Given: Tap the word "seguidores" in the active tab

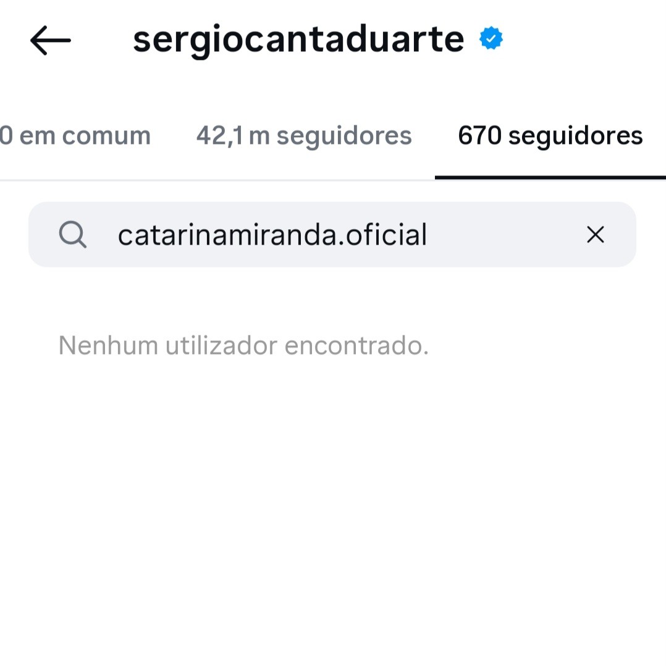Looking at the screenshot, I should (x=575, y=136).
